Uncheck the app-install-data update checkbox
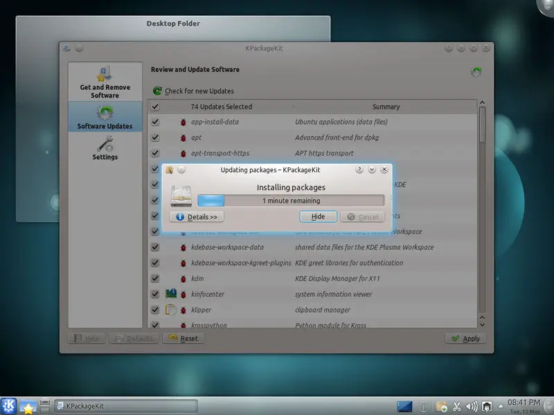The image size is (554, 415). coord(155,122)
